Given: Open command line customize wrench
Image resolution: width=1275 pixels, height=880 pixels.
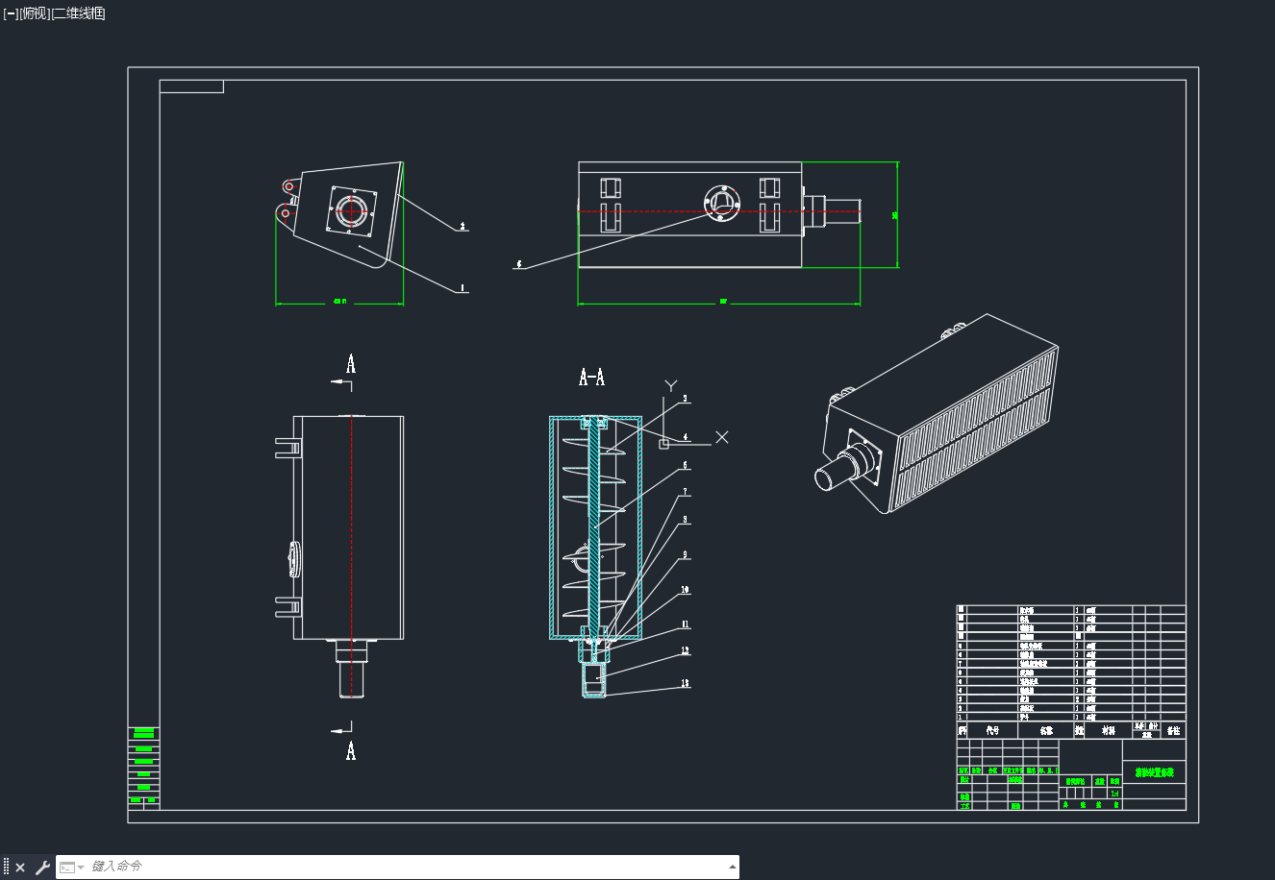Looking at the screenshot, I should 42,868.
